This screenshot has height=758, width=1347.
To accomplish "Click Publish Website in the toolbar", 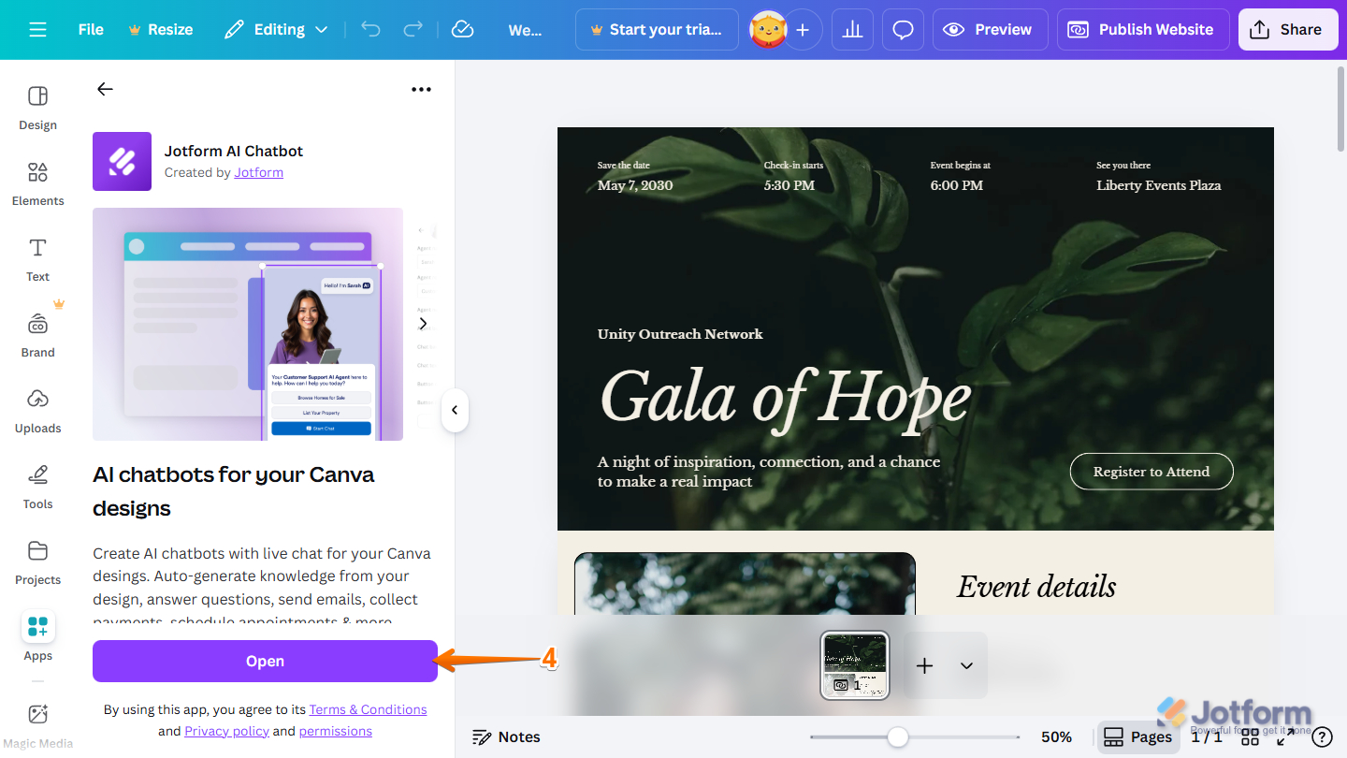I will pyautogui.click(x=1142, y=29).
